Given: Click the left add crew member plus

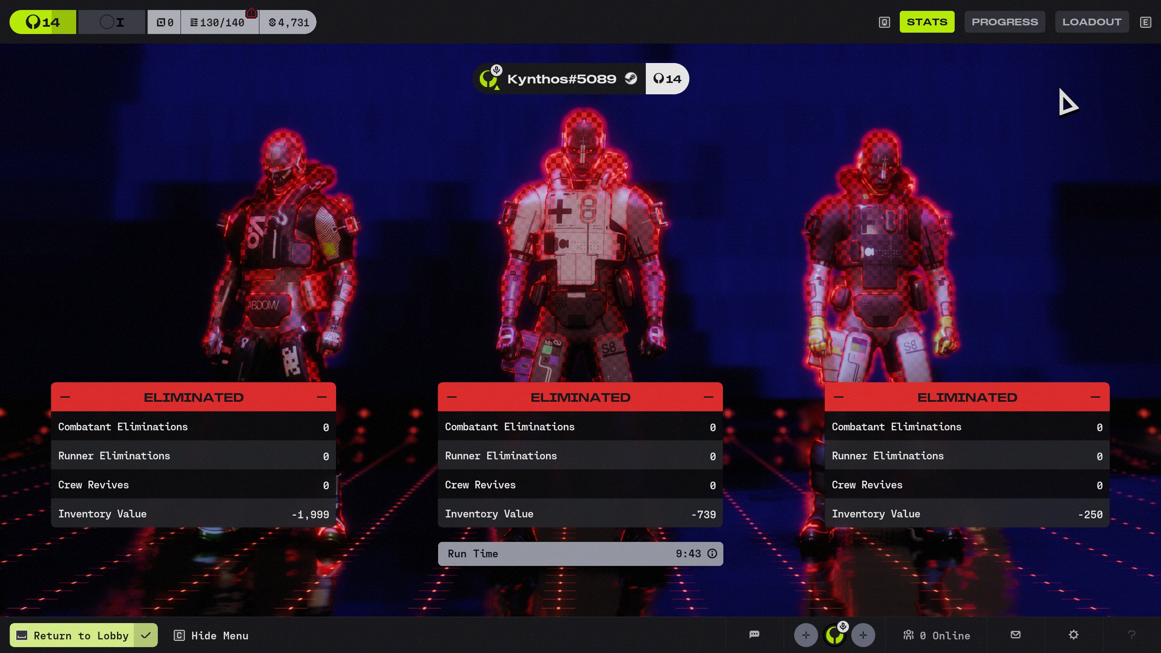Looking at the screenshot, I should click(x=806, y=635).
